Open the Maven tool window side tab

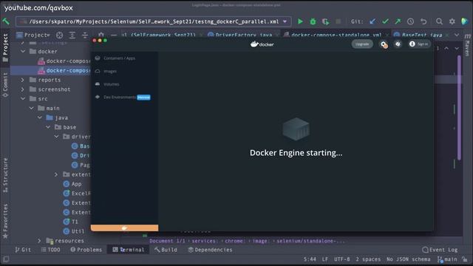467,45
